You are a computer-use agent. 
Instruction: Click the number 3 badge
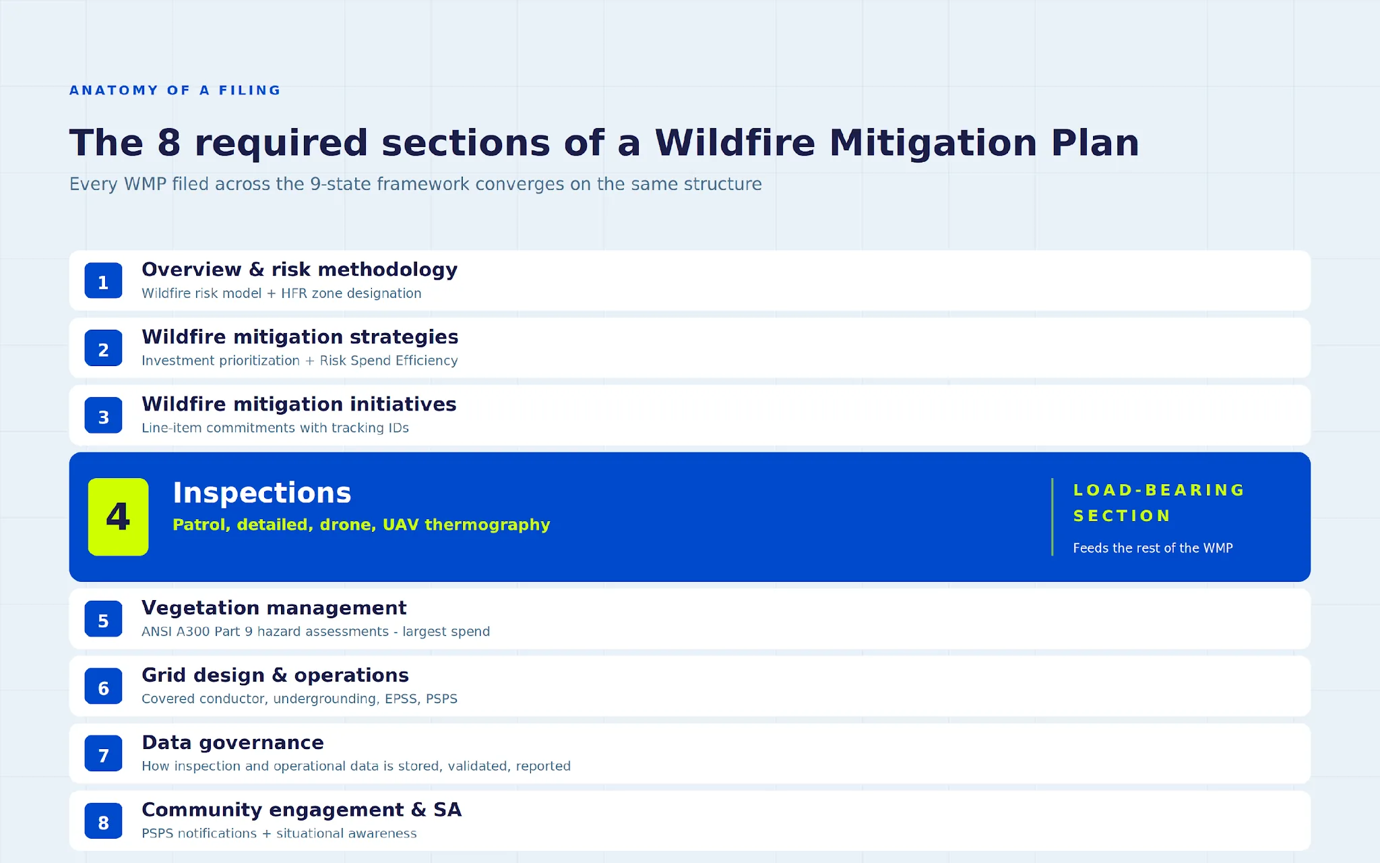point(103,415)
